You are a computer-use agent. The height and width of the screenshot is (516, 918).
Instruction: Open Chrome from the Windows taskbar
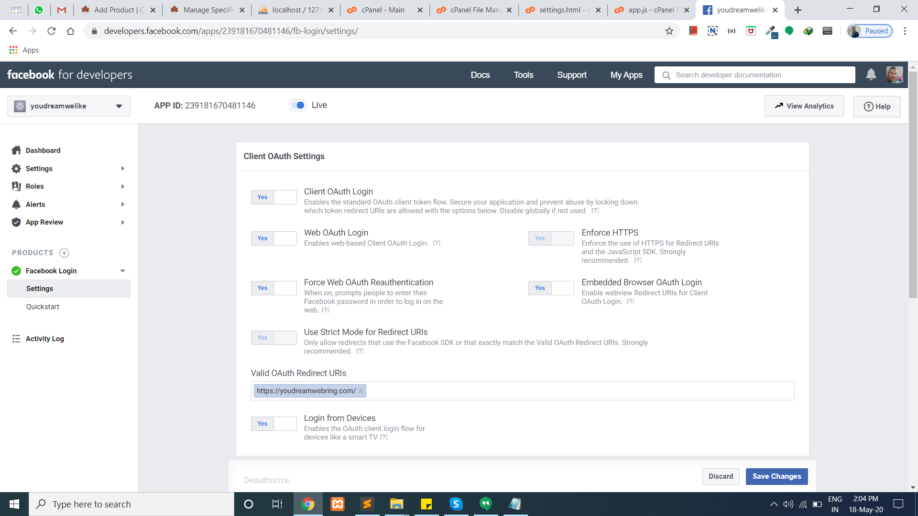(x=308, y=504)
